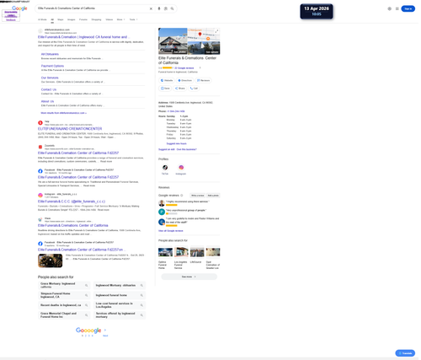421x360 pixels.
Task: Switch to the Shopping tab
Action: 96,19
